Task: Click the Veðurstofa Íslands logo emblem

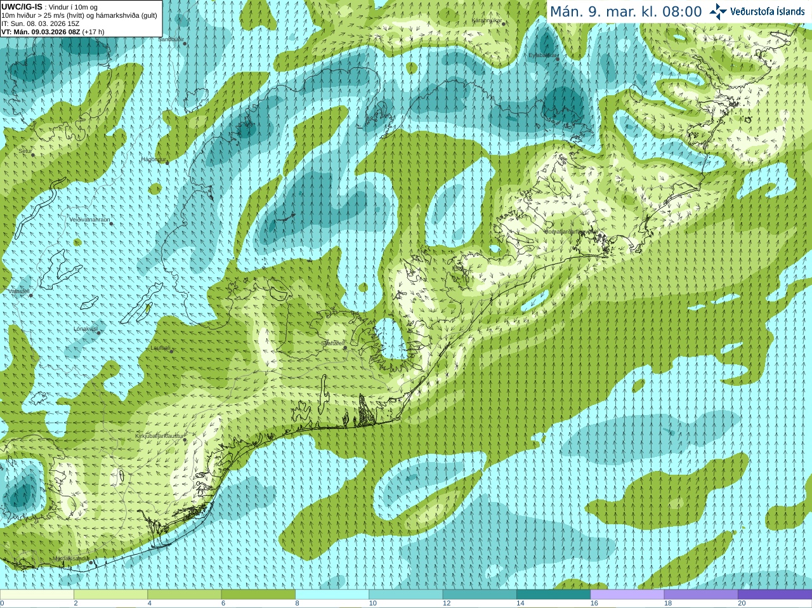Action: [x=718, y=11]
